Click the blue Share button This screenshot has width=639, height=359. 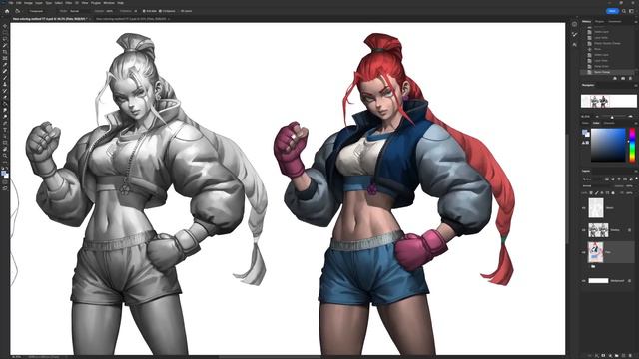pyautogui.click(x=612, y=11)
